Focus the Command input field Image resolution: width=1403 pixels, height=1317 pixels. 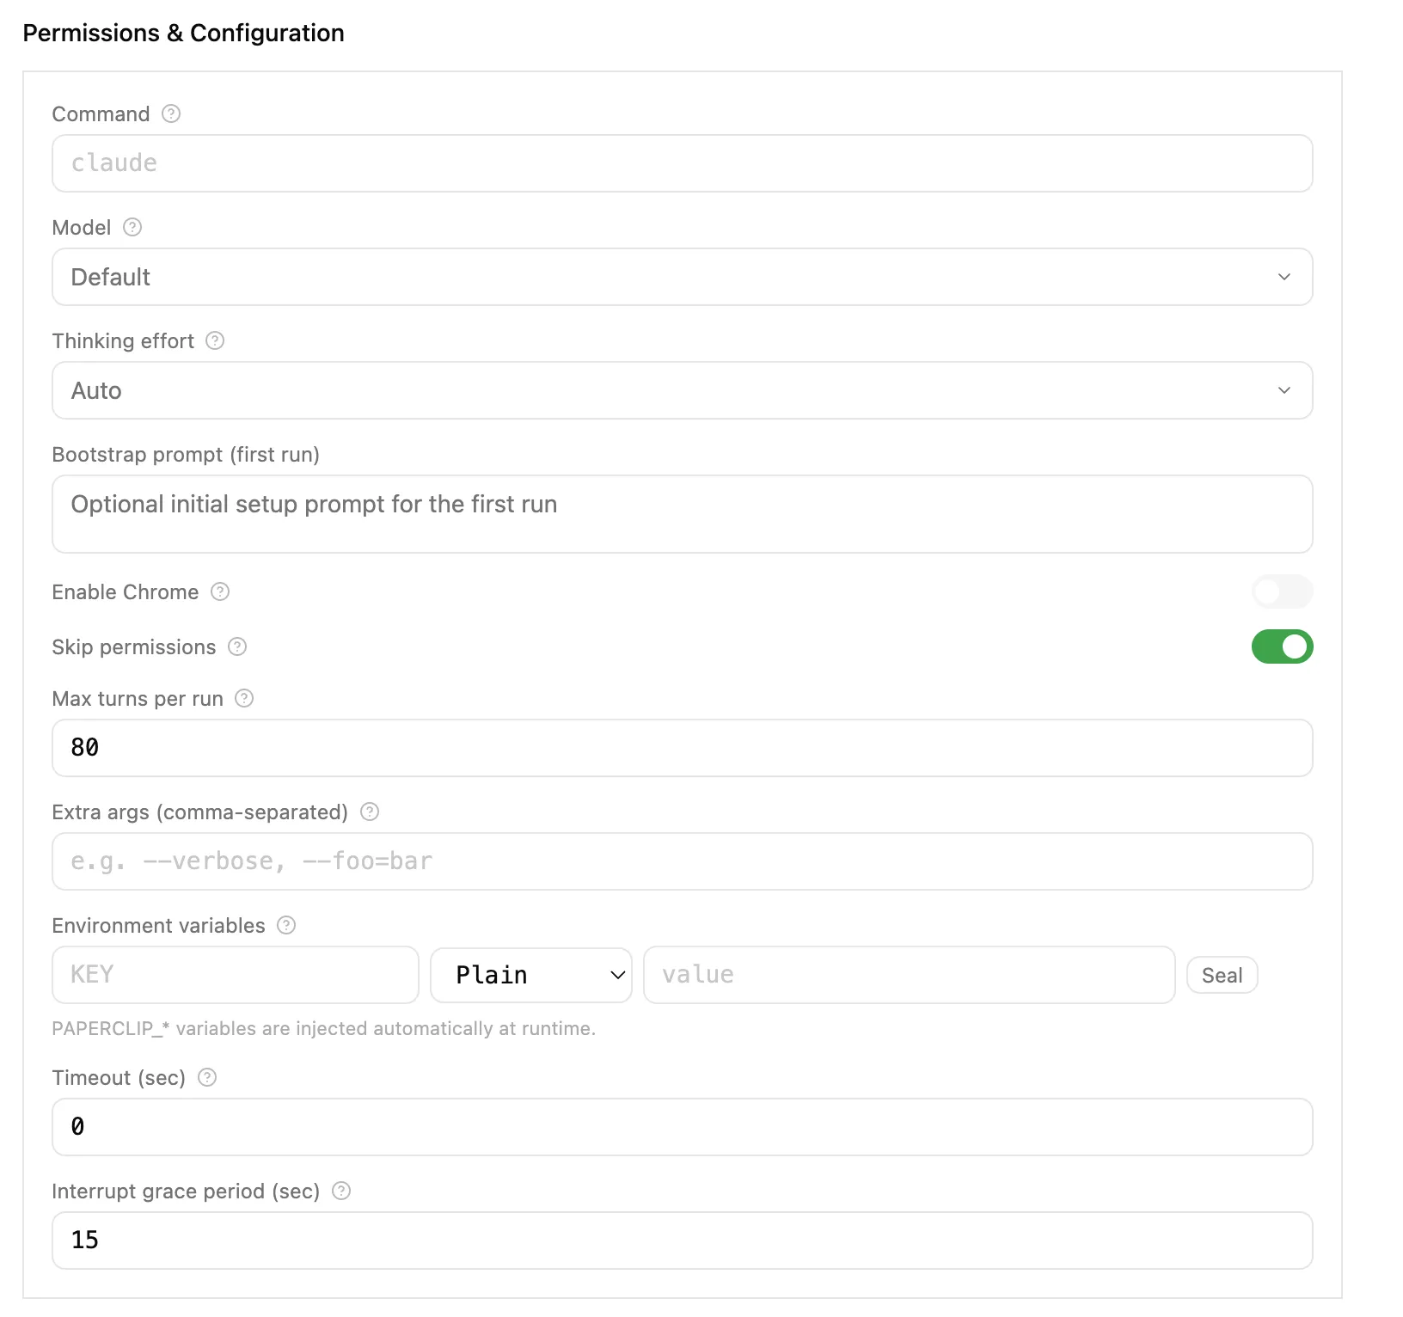[x=682, y=163]
